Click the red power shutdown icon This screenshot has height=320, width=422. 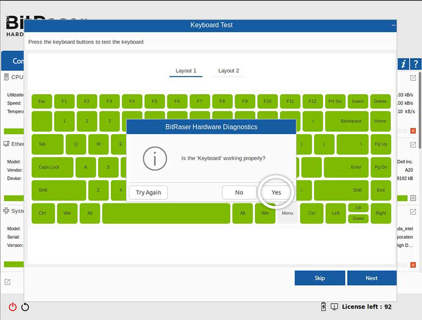pyautogui.click(x=12, y=307)
